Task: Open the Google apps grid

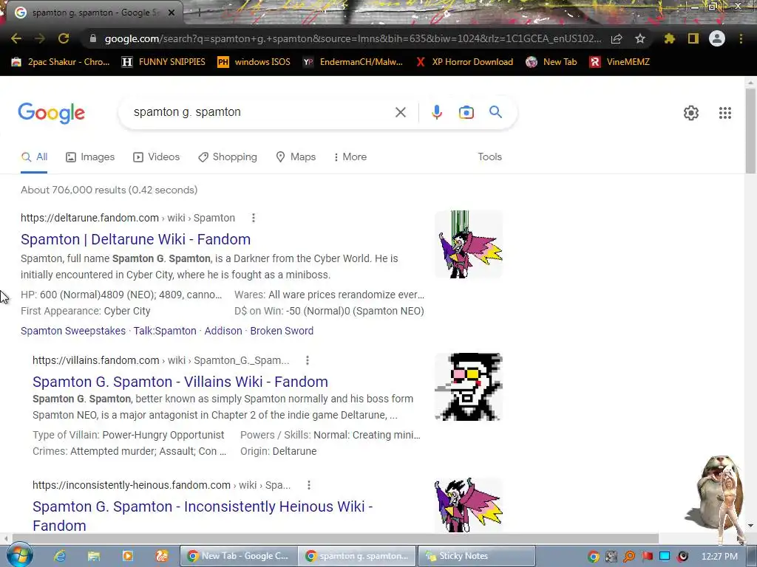Action: tap(724, 113)
